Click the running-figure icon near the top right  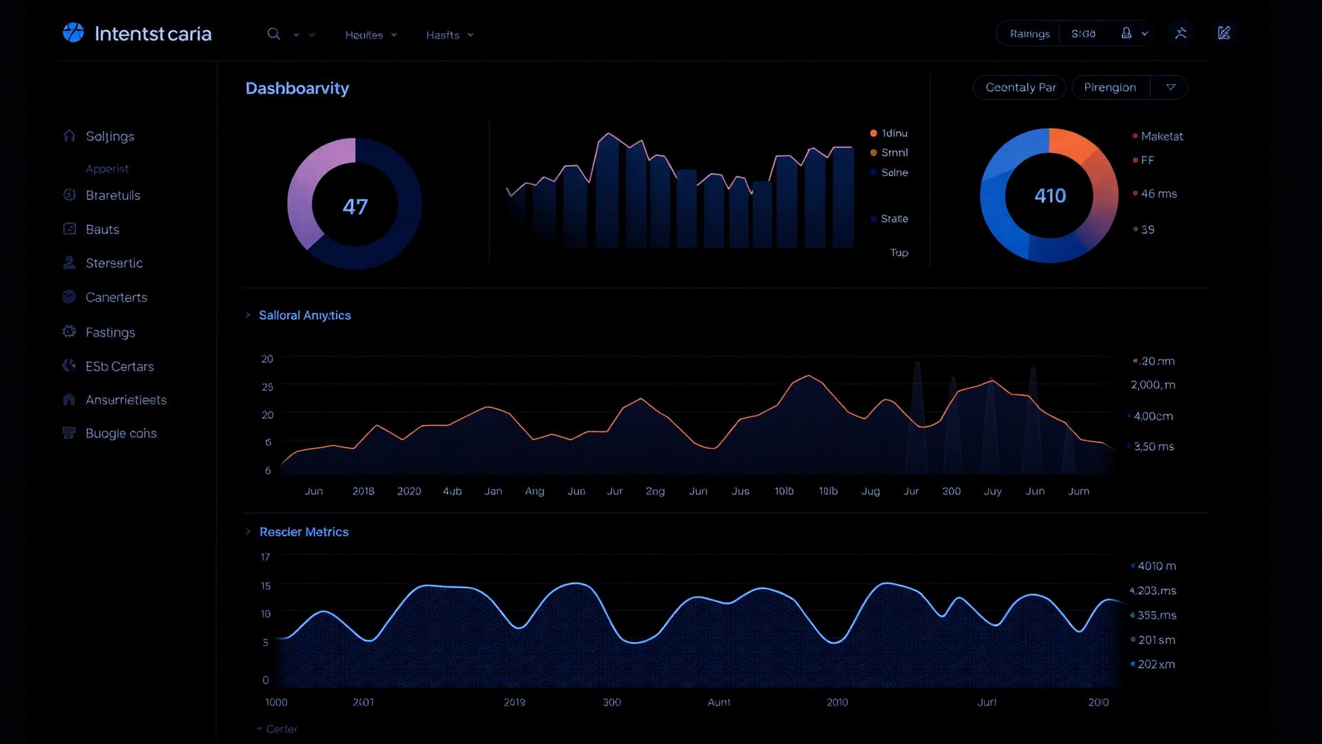[x=1182, y=32]
